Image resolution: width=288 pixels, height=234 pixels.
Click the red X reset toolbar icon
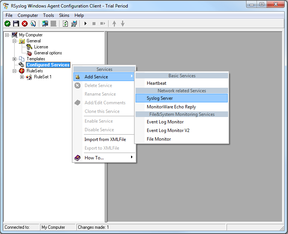pos(25,24)
